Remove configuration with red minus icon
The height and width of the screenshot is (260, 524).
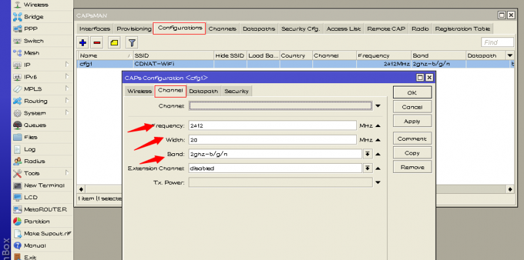pos(97,43)
